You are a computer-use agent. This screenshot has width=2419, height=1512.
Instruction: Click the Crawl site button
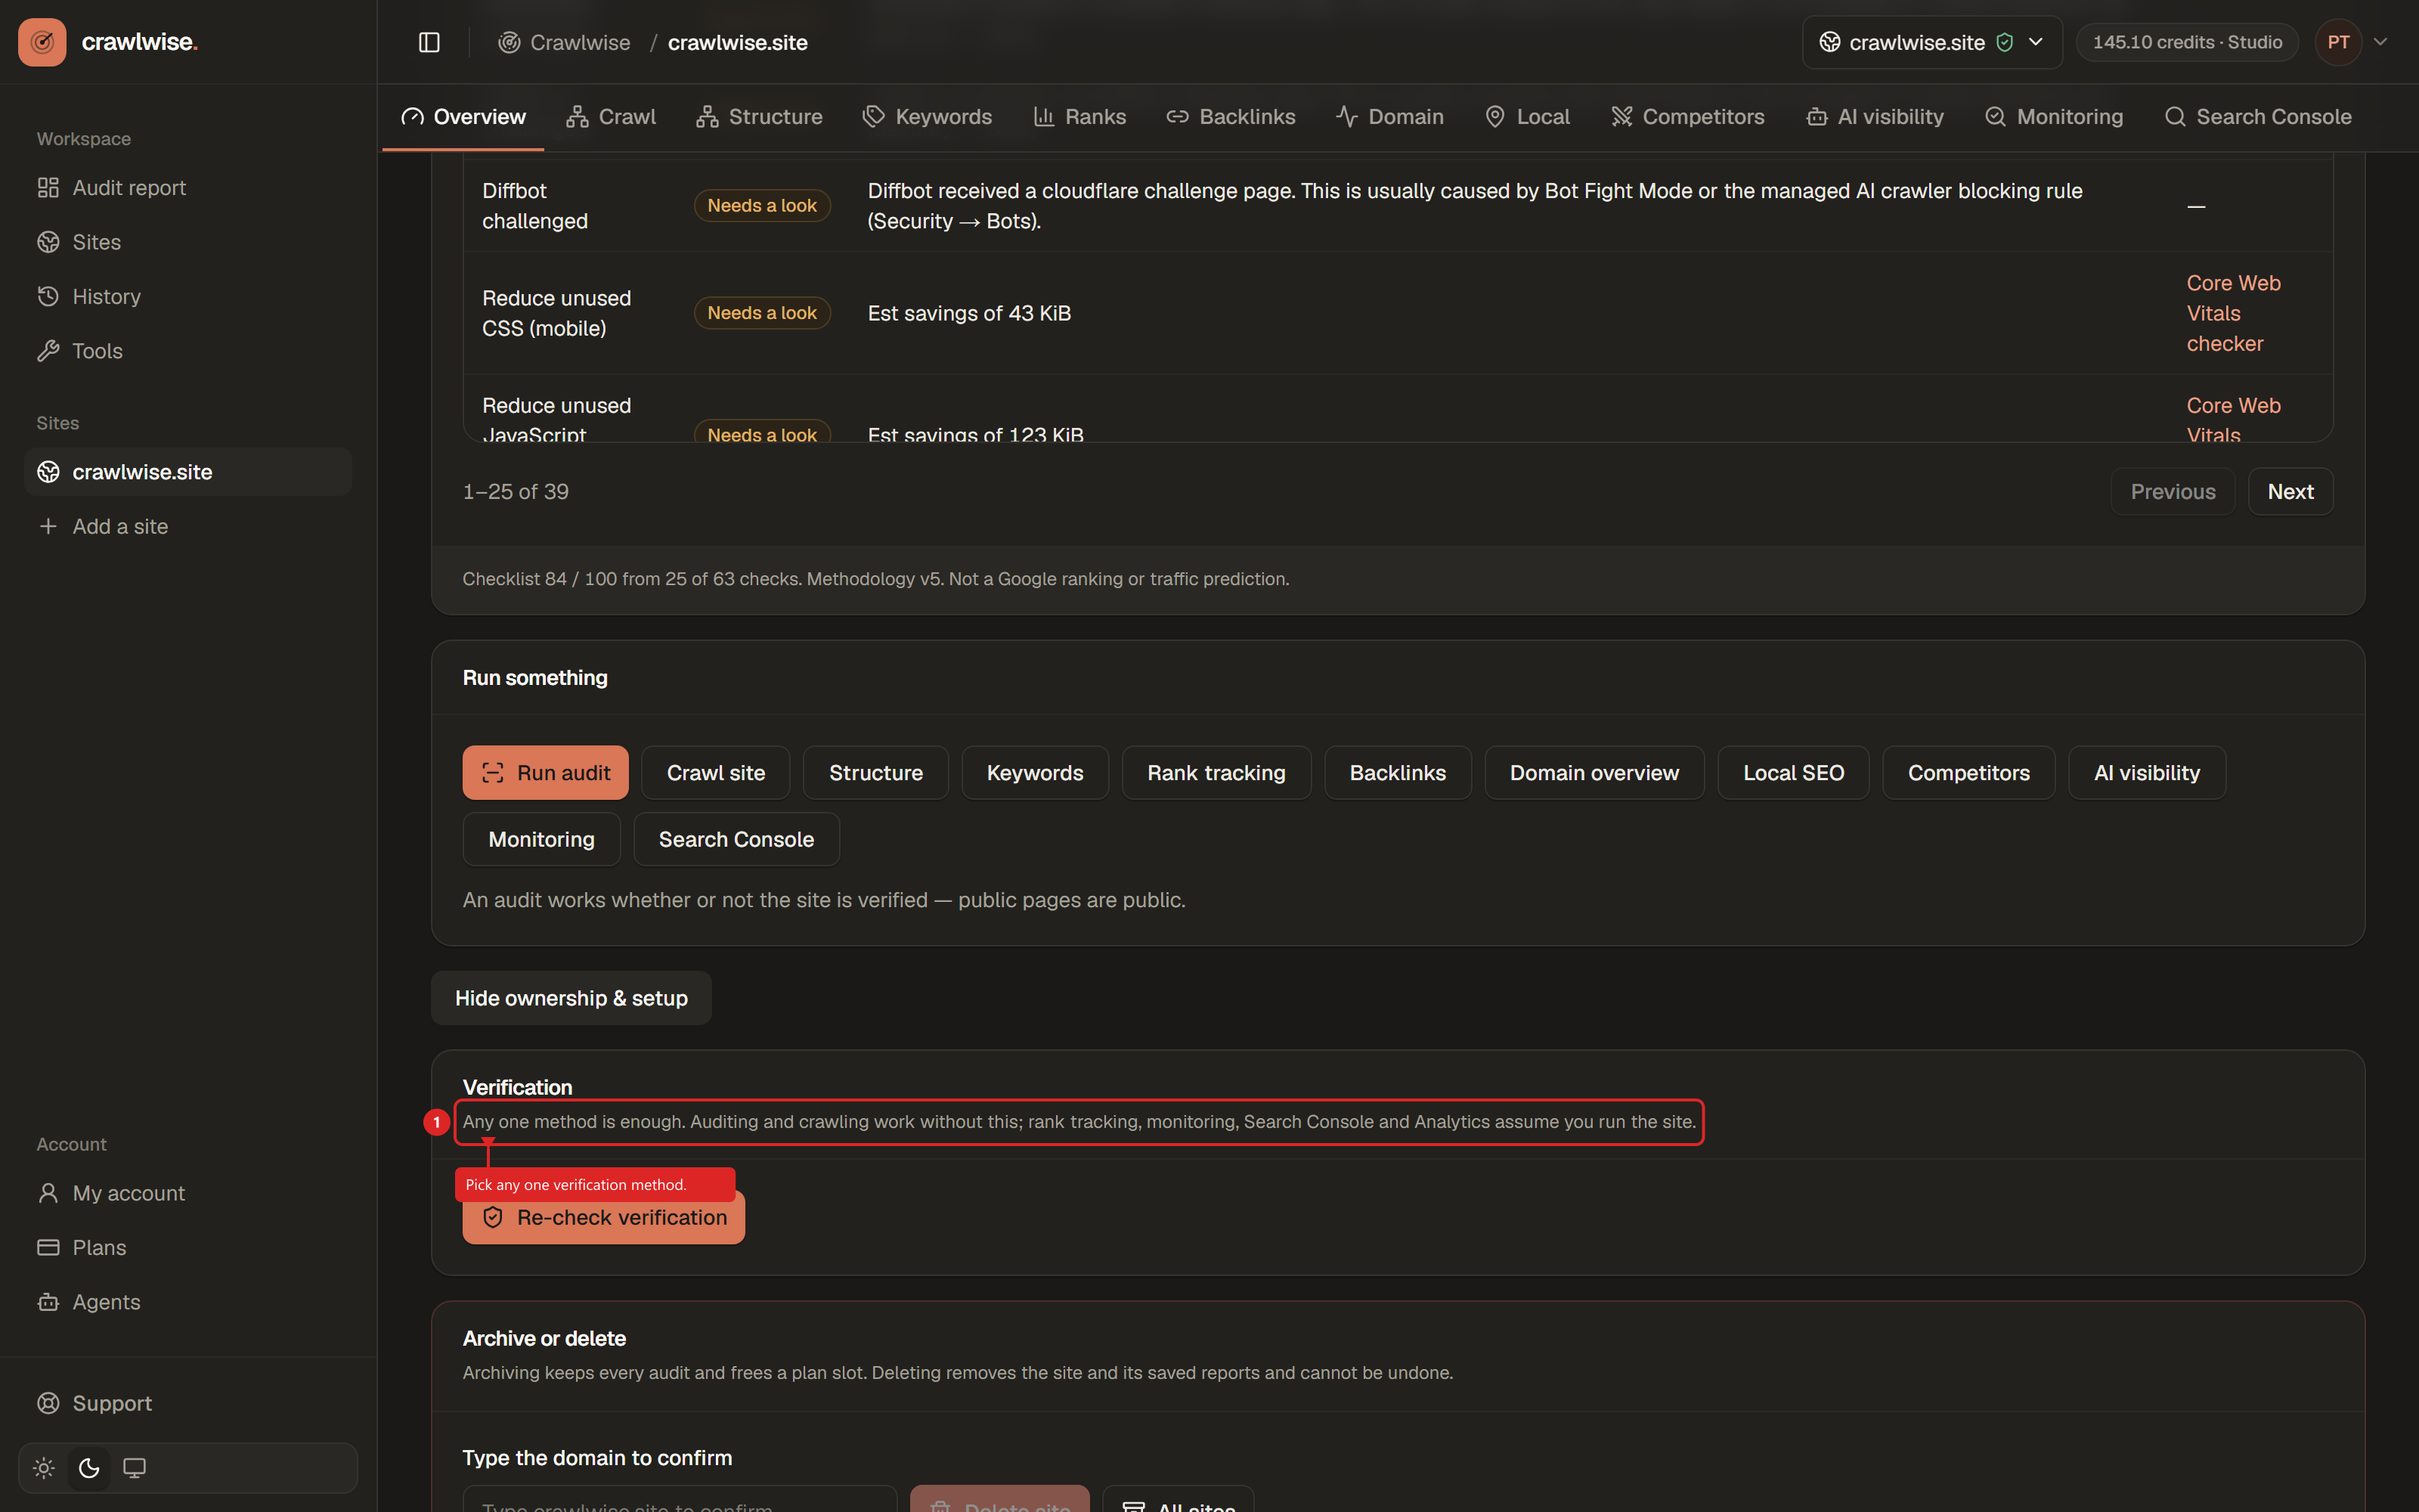(x=716, y=772)
